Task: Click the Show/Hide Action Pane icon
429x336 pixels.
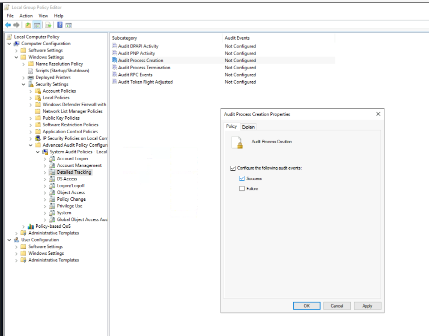Action: point(69,25)
